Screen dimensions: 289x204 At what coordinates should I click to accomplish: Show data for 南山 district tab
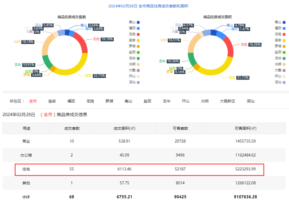point(128,101)
